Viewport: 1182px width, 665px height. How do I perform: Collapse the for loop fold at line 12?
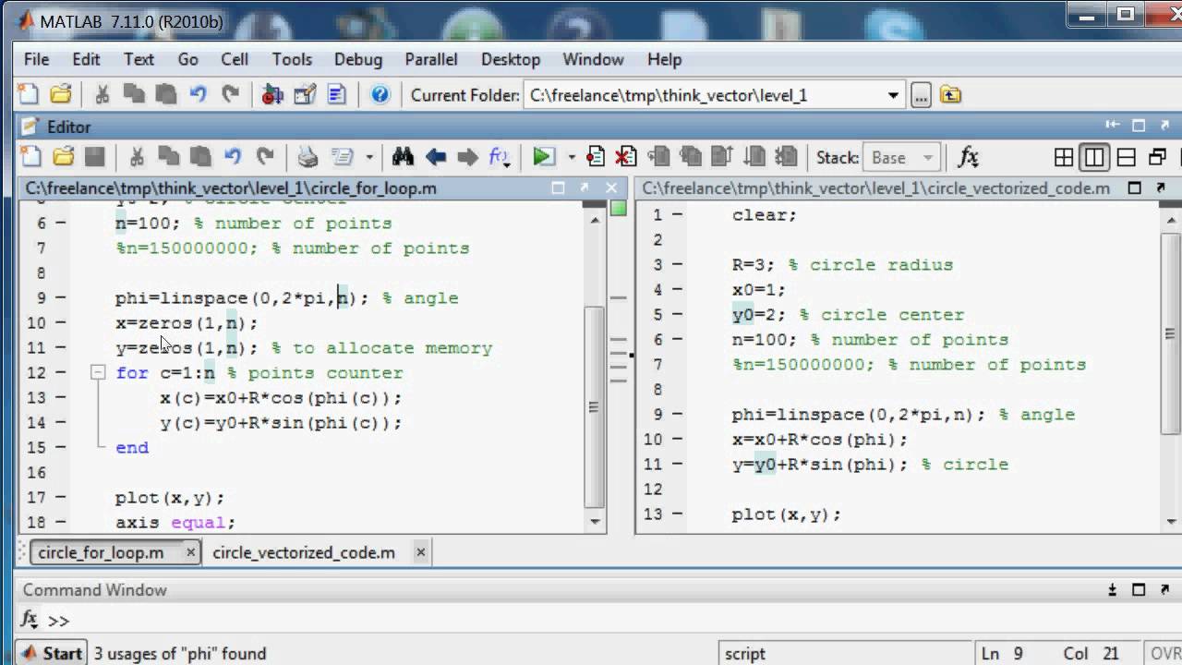point(97,373)
